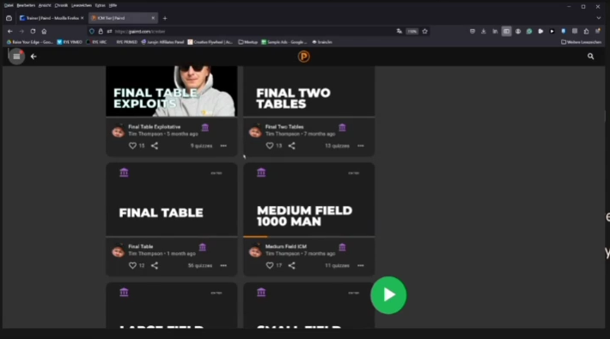The height and width of the screenshot is (339, 610).
Task: Click the green play button
Action: click(388, 295)
